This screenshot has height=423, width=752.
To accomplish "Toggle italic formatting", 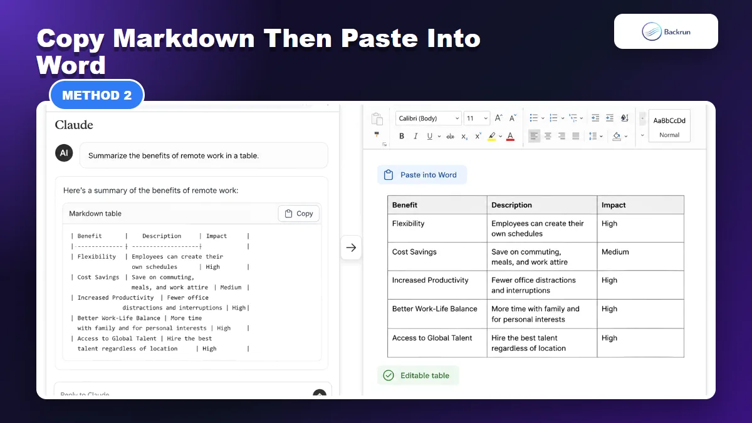I will 415,136.
